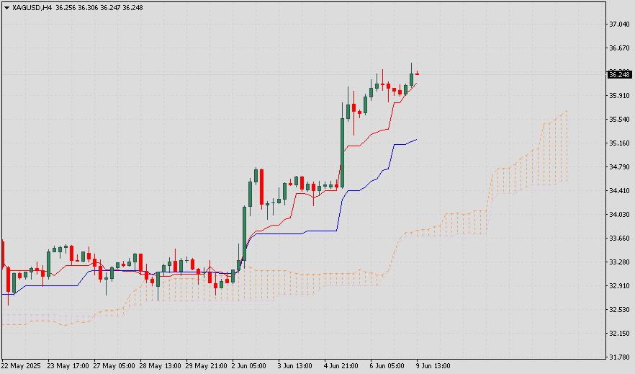Select the 2 Jun 05:00 time label
Image resolution: width=635 pixels, height=374 pixels.
click(x=249, y=366)
